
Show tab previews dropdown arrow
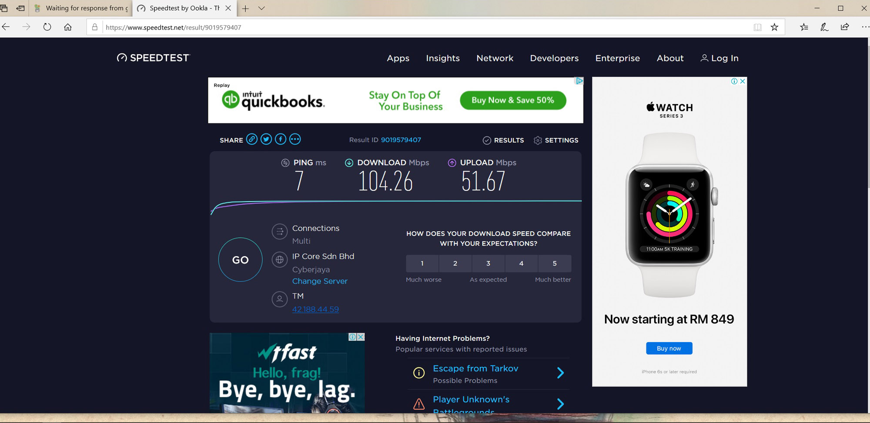(261, 8)
